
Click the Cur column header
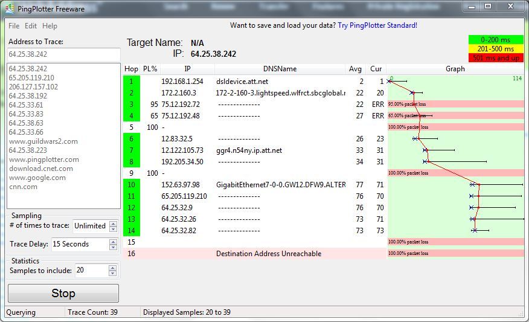tap(376, 69)
